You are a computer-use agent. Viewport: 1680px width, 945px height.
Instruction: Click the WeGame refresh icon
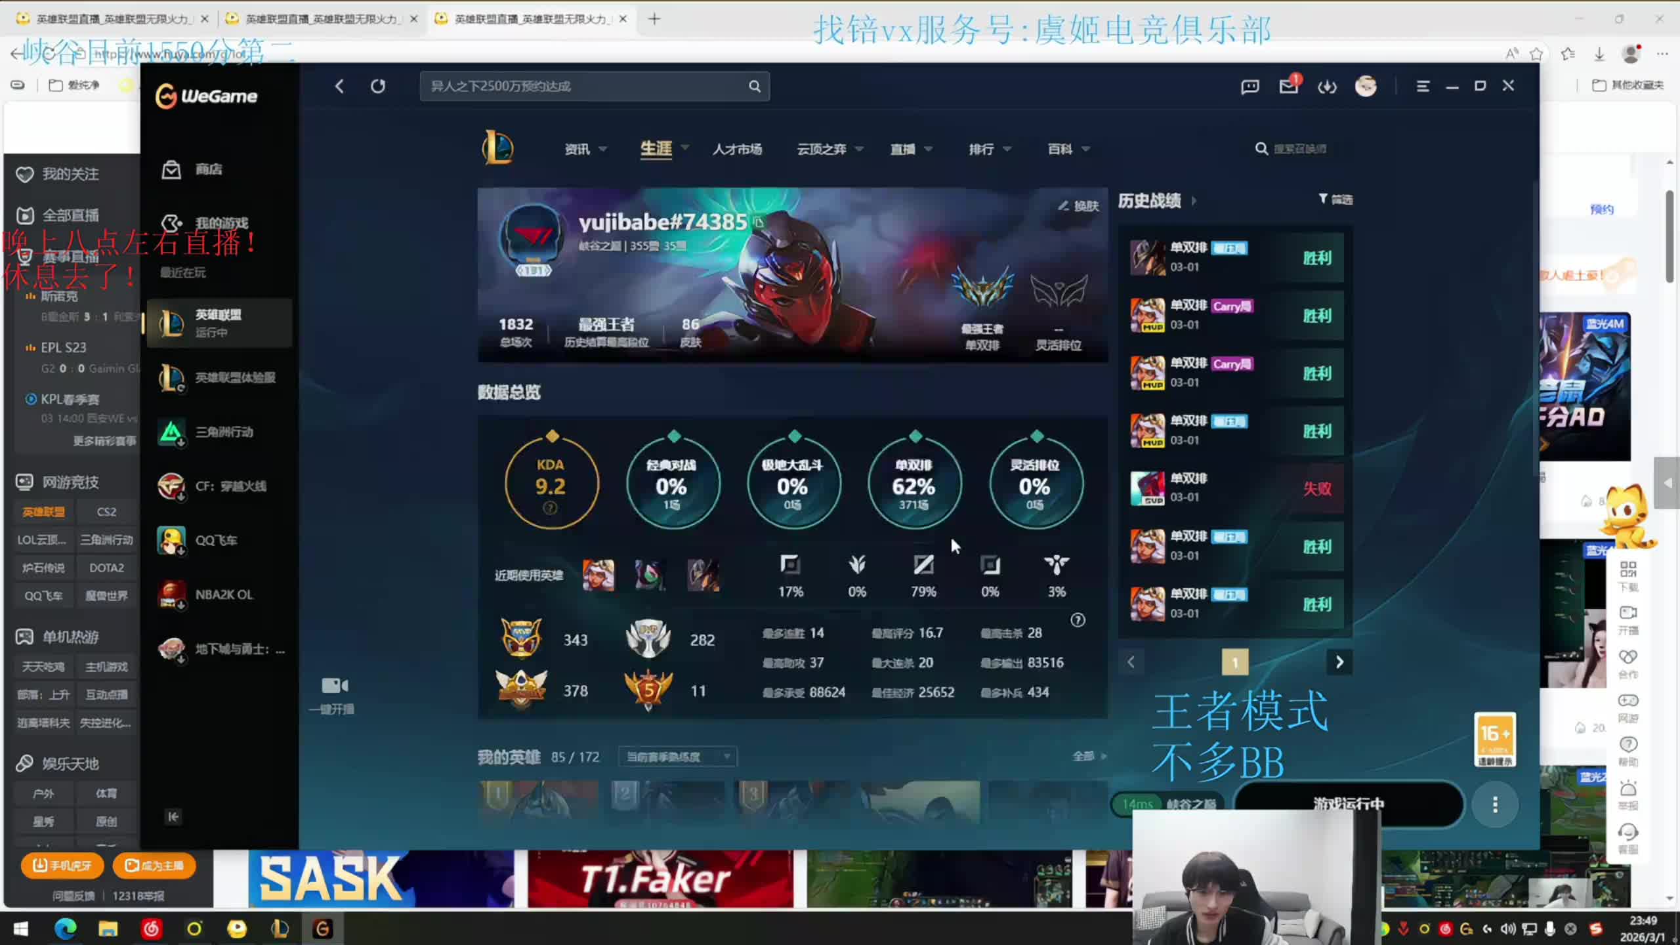point(378,86)
